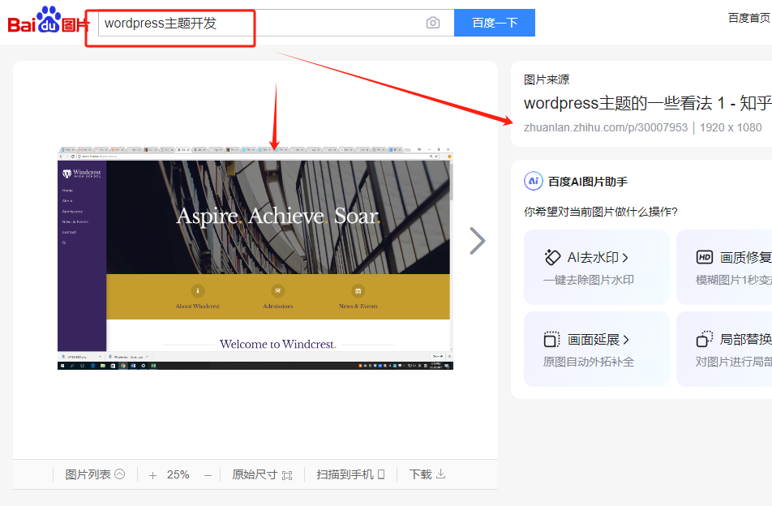Show 原始尺寸 original size
The image size is (772, 506).
tap(262, 474)
